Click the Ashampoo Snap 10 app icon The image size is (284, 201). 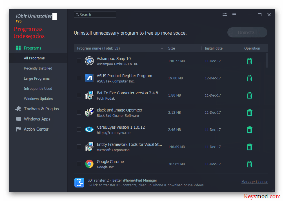pyautogui.click(x=89, y=61)
